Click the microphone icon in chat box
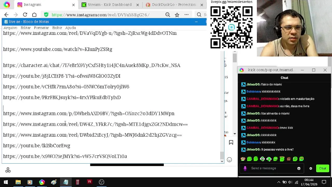This screenshot has width=332, height=187. coord(245,168)
